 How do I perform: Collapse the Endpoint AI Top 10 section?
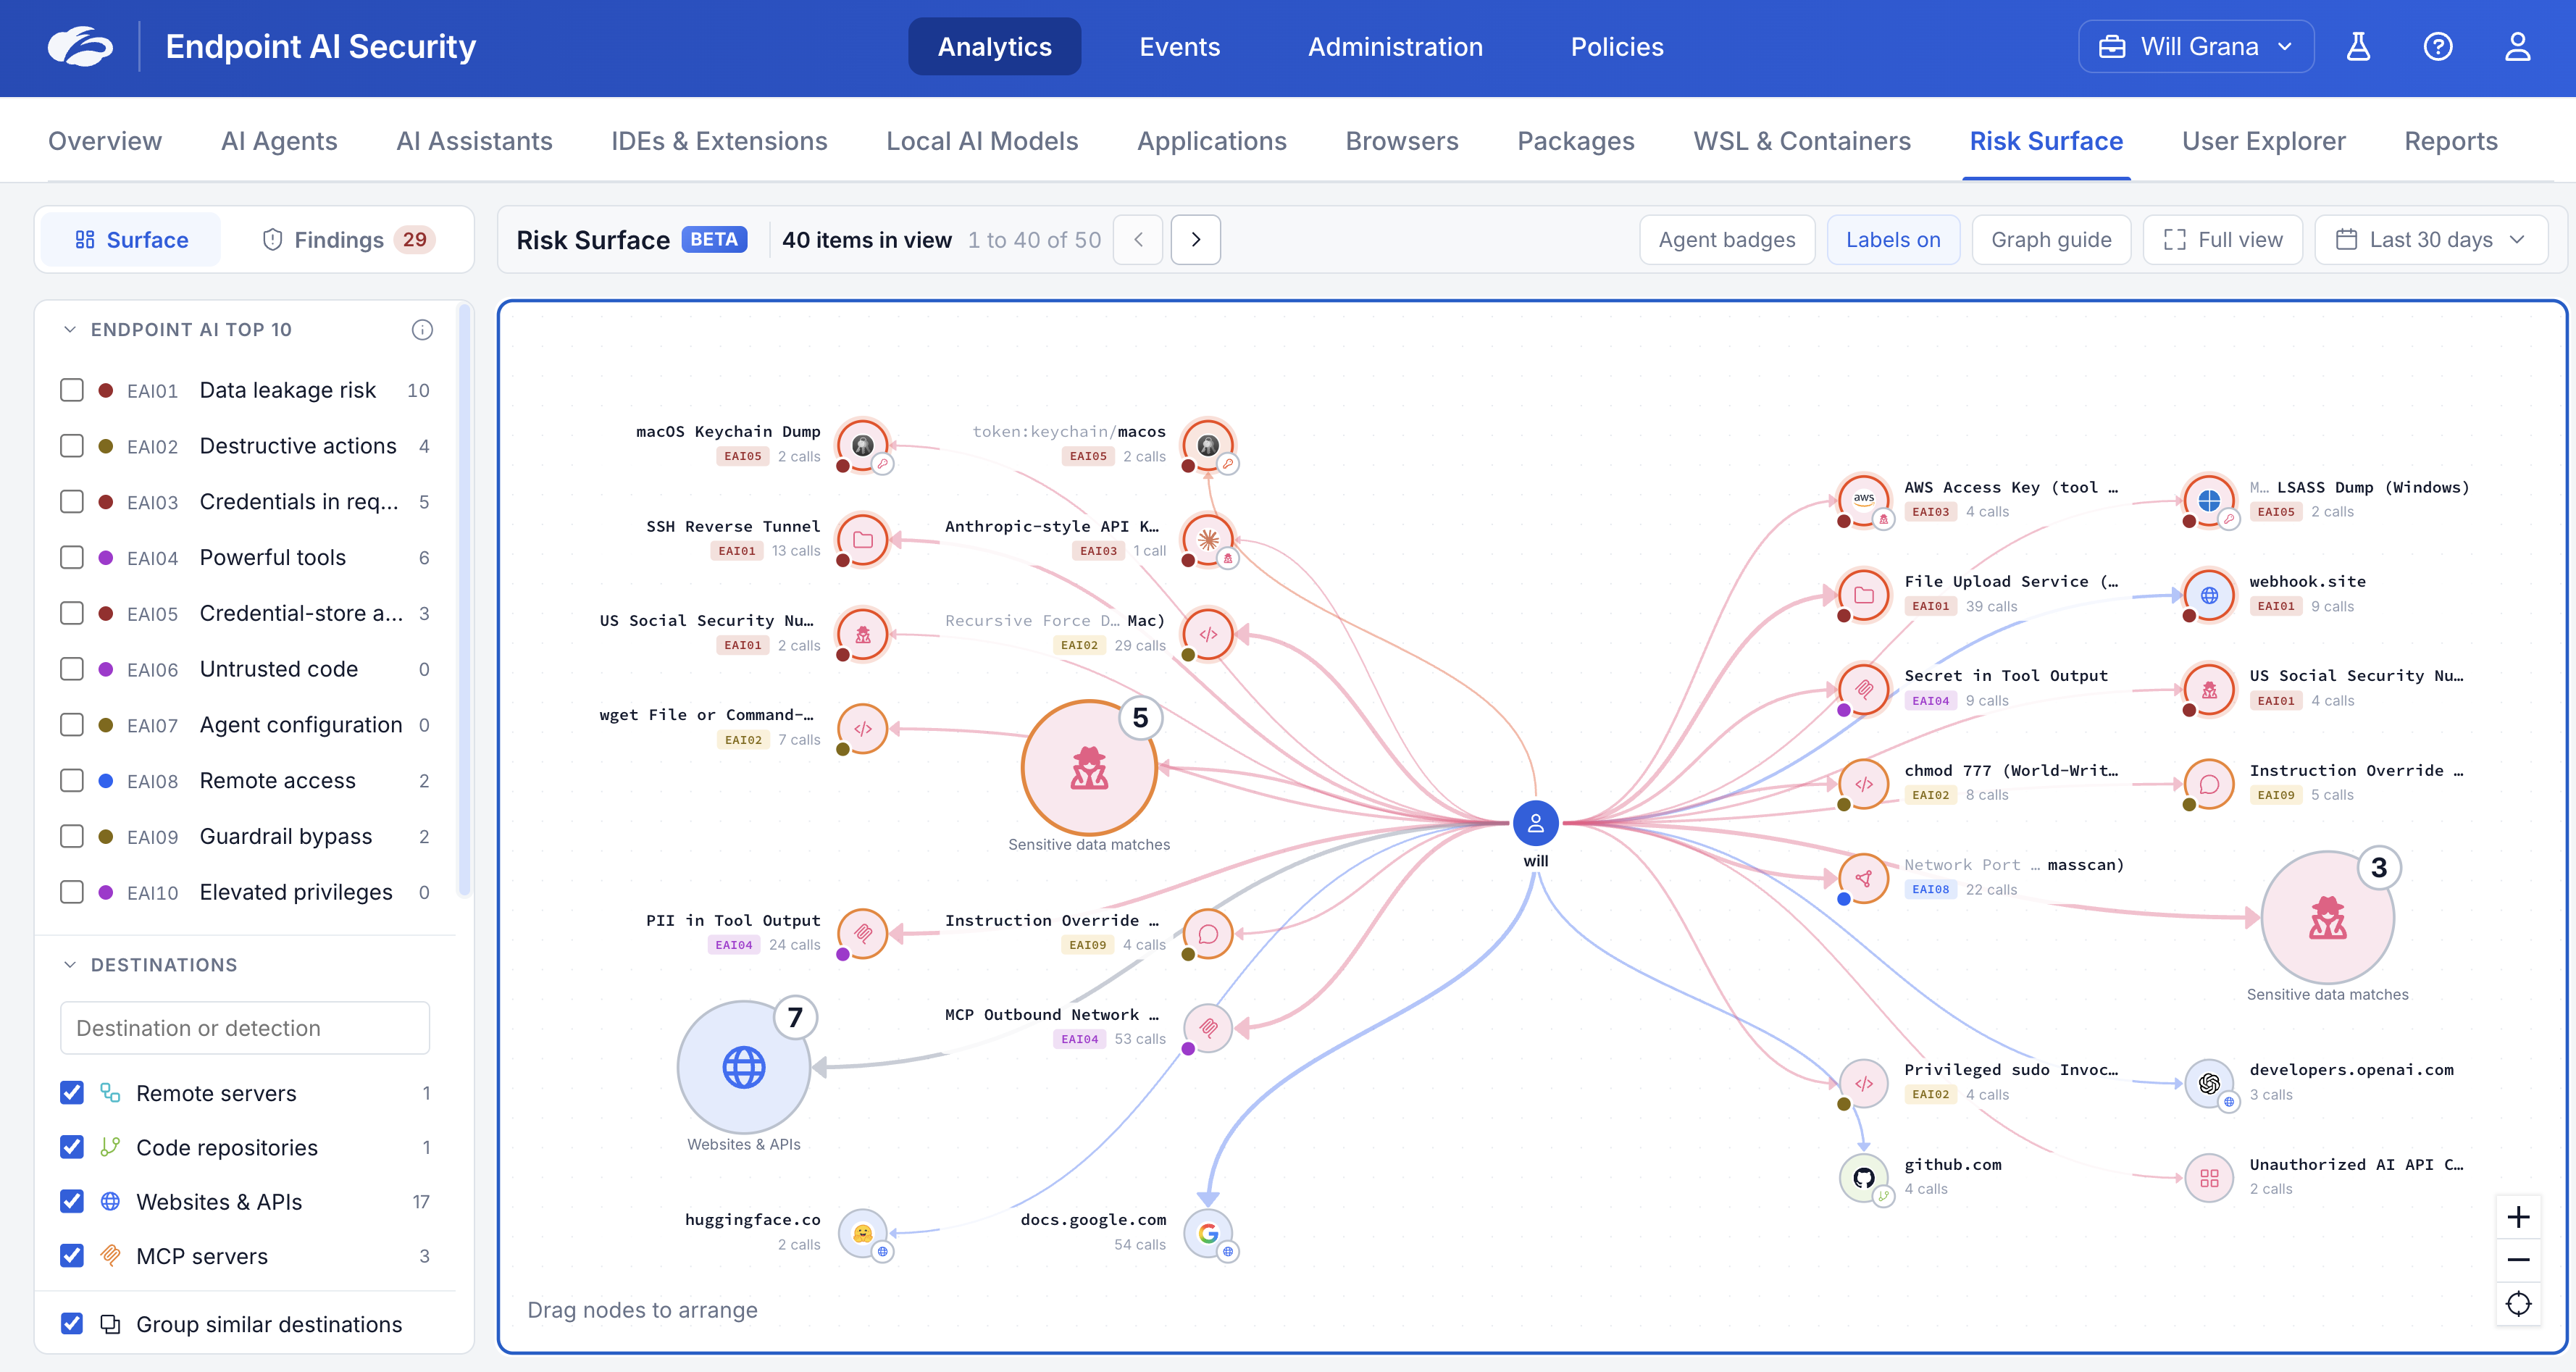click(x=70, y=330)
